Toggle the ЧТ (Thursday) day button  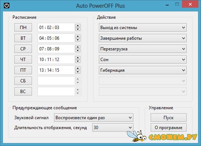point(23,59)
